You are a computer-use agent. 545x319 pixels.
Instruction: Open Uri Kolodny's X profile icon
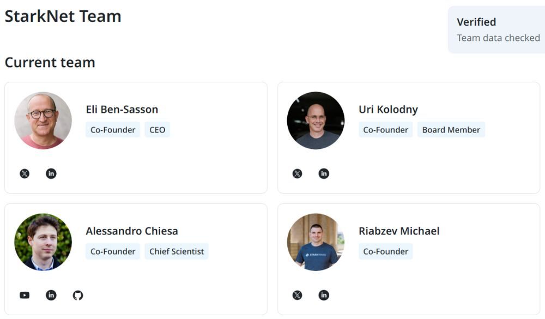tap(297, 174)
